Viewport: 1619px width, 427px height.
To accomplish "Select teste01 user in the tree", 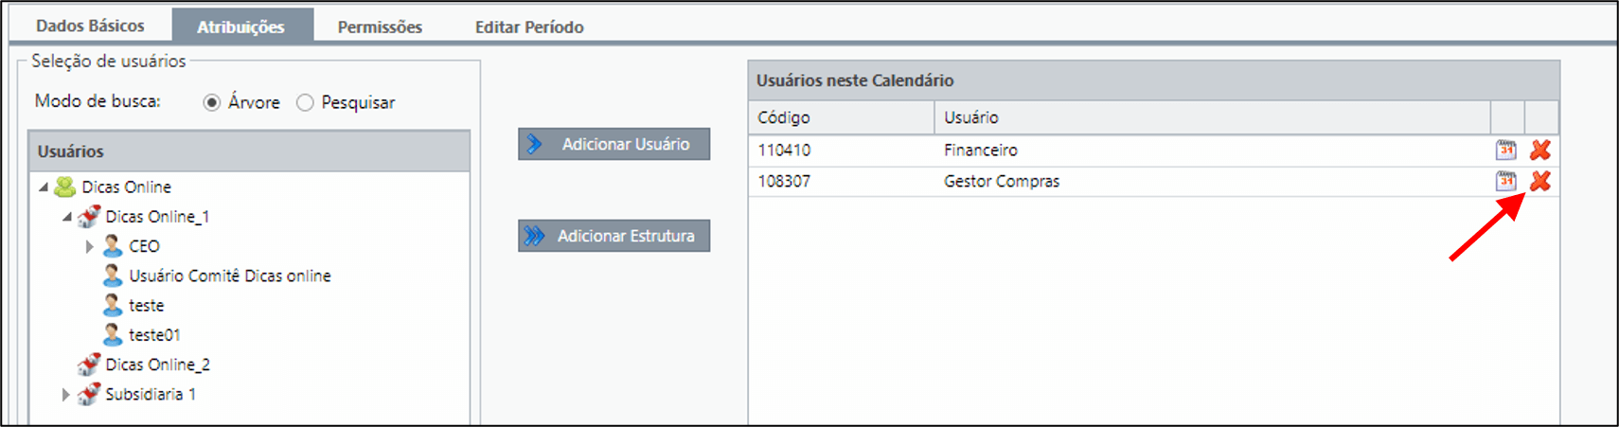I will [154, 335].
